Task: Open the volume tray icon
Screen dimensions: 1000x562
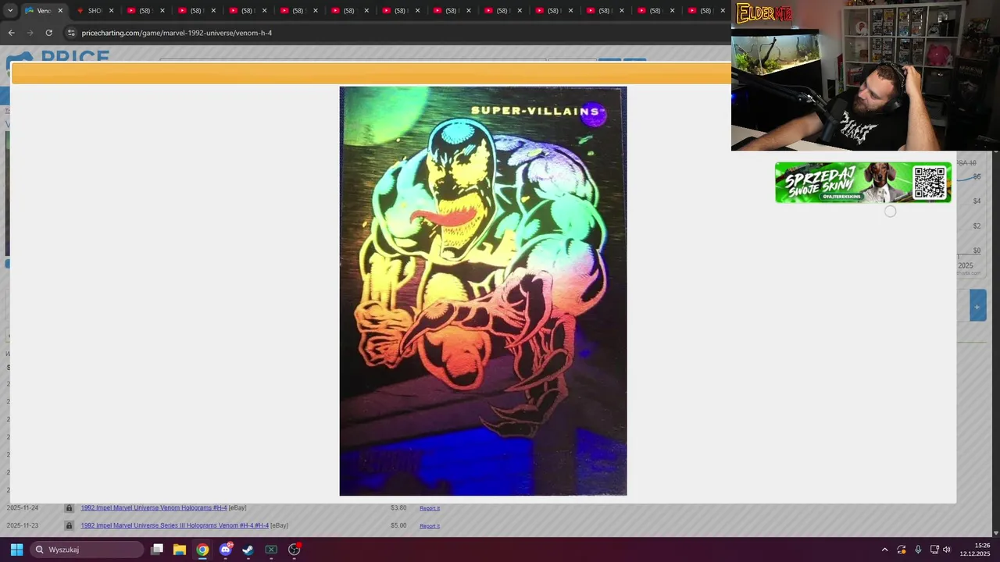Action: [947, 550]
